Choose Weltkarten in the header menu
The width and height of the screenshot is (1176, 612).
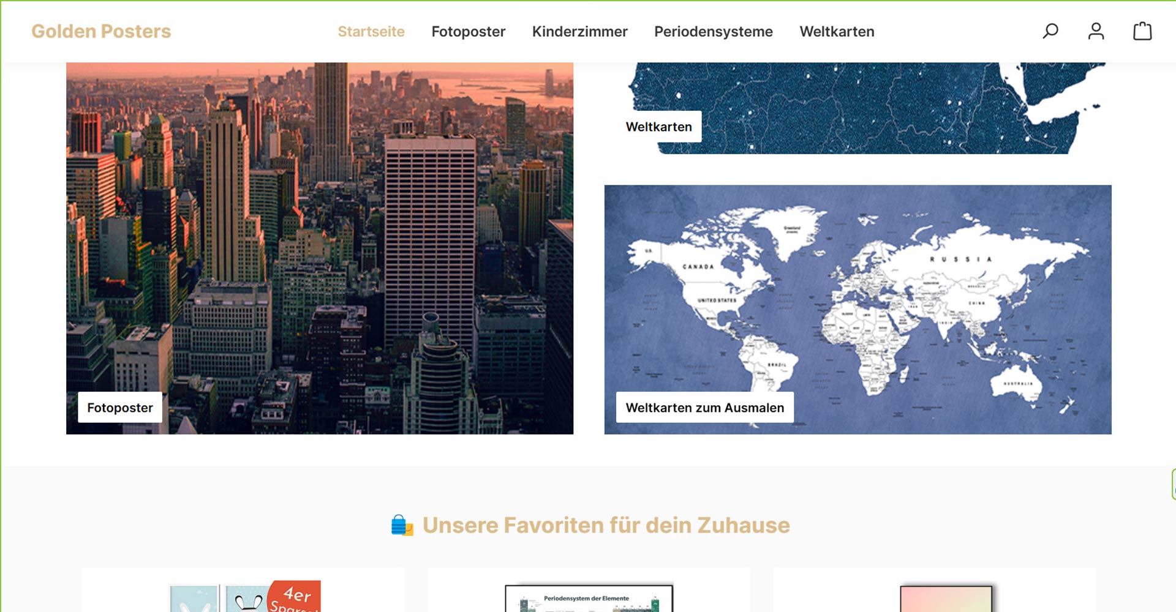tap(837, 32)
